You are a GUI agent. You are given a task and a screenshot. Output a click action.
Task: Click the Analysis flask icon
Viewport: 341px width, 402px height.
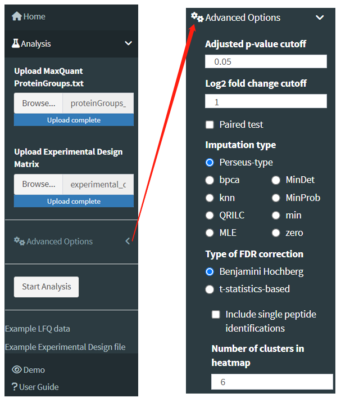(x=16, y=43)
